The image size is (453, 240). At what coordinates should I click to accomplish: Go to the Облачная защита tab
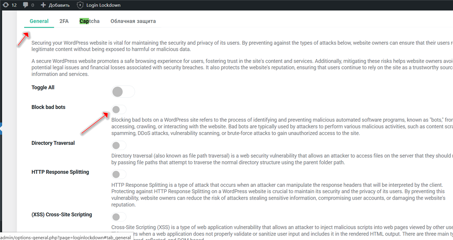[133, 21]
